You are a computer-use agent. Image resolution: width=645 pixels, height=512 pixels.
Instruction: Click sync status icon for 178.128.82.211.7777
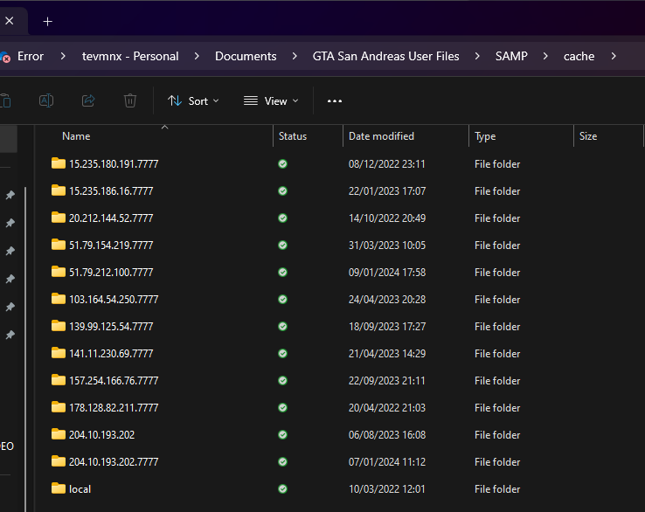pyautogui.click(x=282, y=408)
